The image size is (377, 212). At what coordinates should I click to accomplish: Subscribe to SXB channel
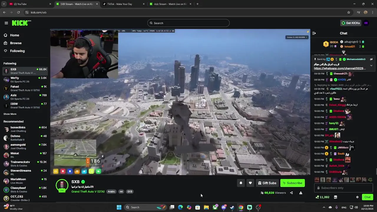point(292,183)
